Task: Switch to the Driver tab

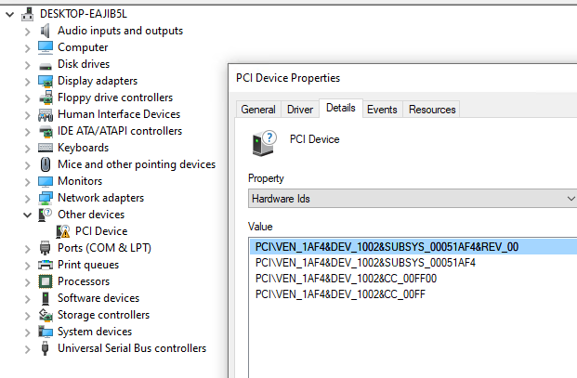Action: coord(300,110)
